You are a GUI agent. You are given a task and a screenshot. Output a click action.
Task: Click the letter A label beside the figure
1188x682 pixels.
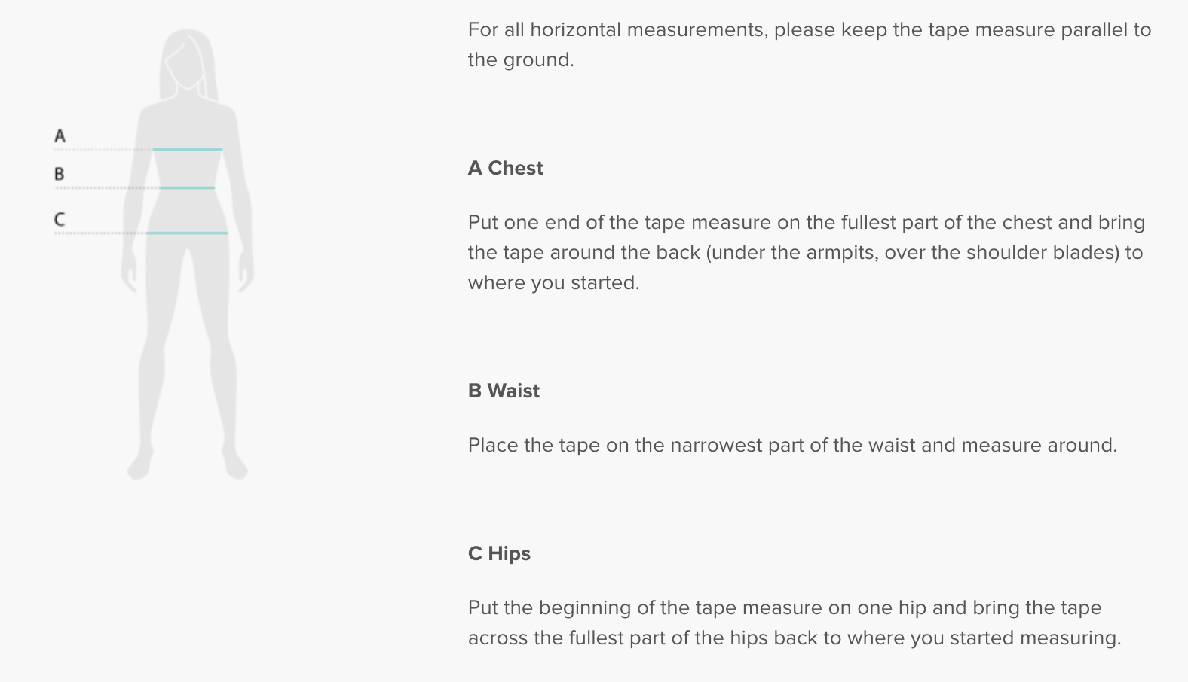click(x=60, y=136)
